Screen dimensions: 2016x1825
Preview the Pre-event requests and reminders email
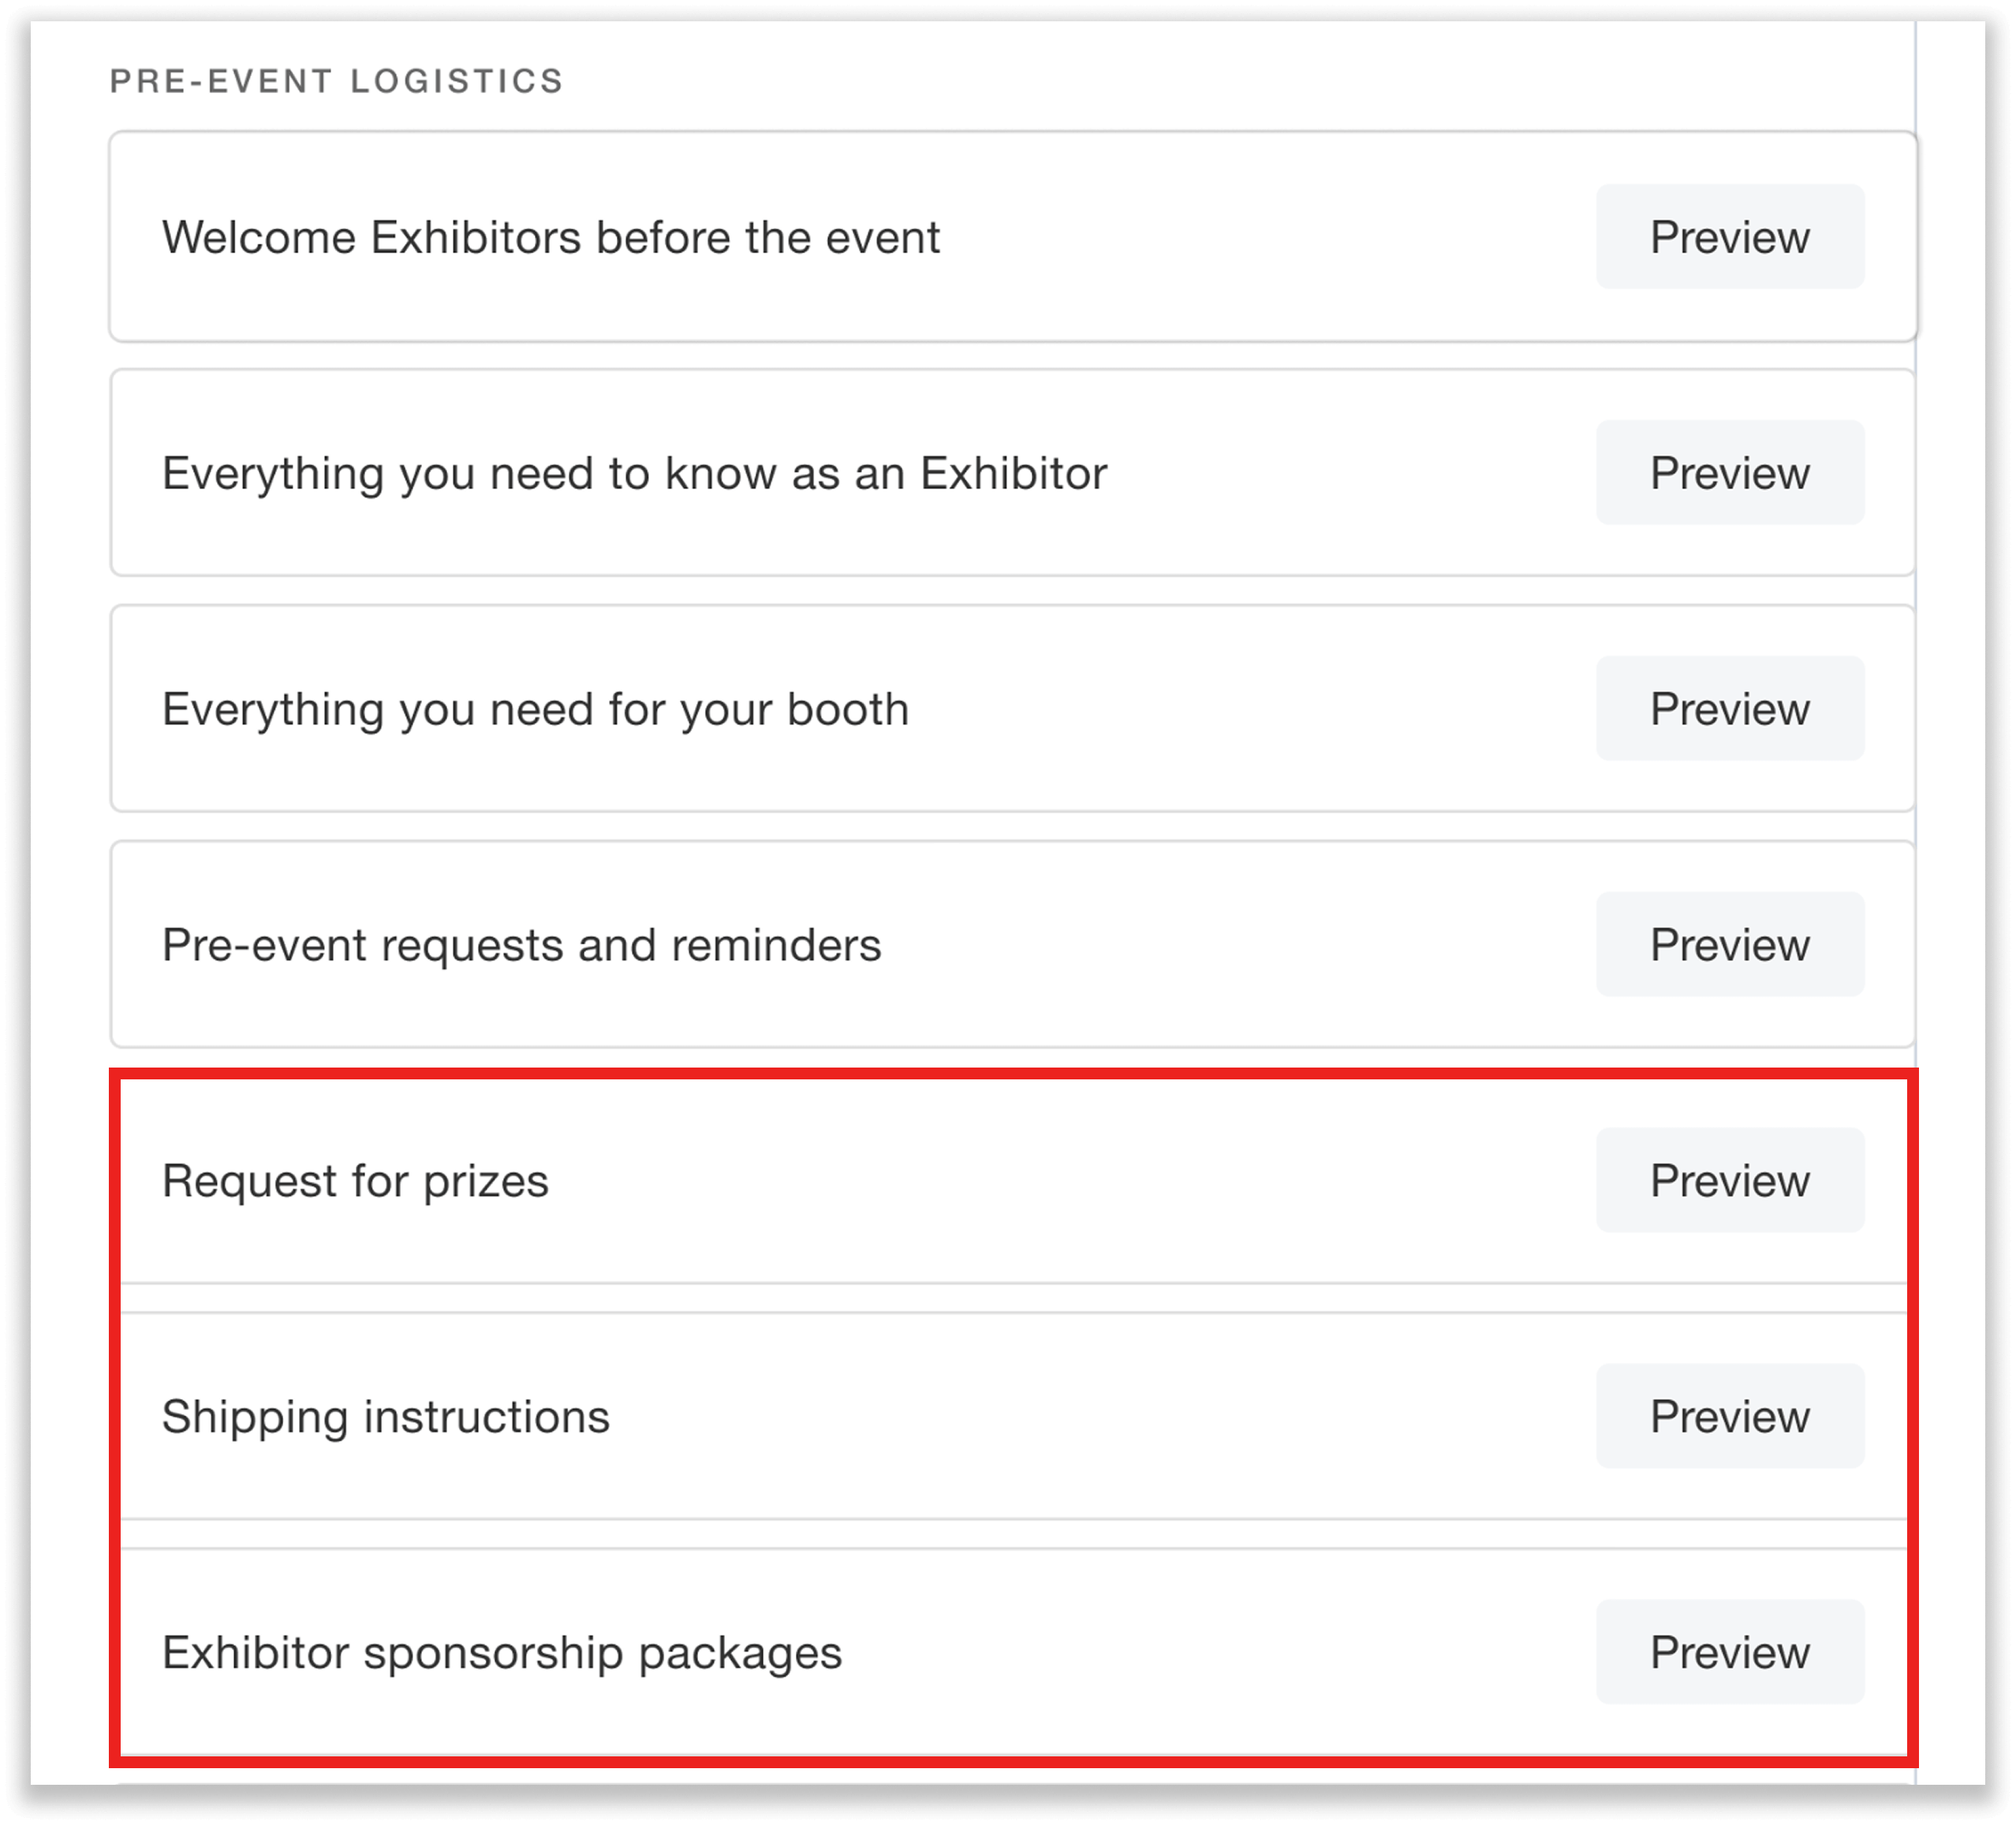click(x=1729, y=944)
